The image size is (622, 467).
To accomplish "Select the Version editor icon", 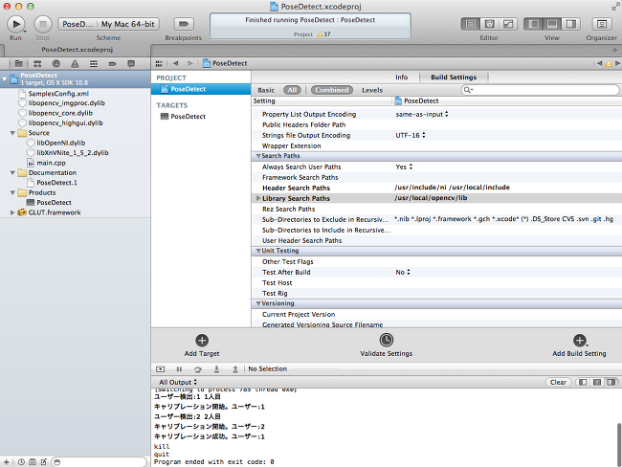I will pos(508,24).
